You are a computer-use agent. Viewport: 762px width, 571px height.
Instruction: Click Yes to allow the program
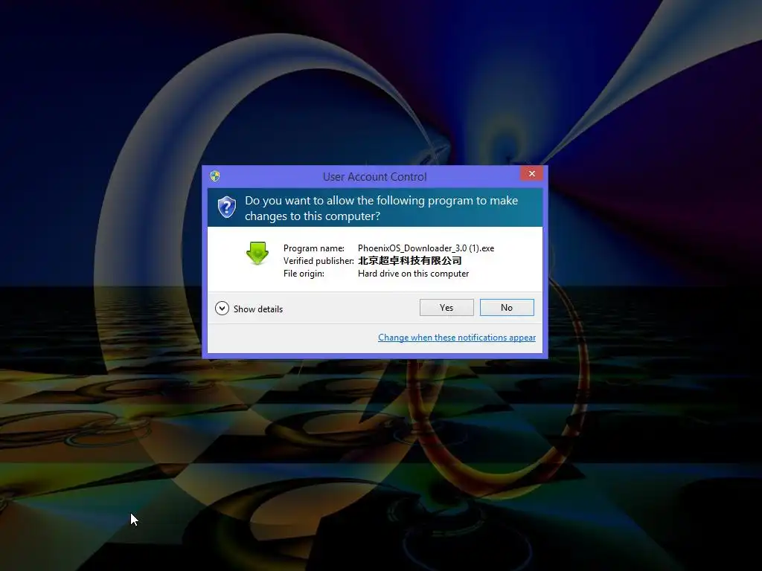[x=446, y=307]
